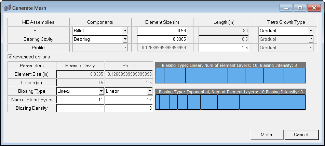Edit Profile Biasing Density value
The width and height of the screenshot is (325, 146).
pos(129,108)
